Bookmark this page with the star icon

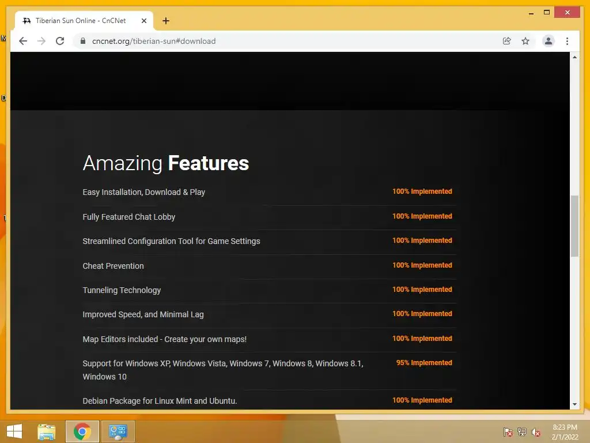pos(525,41)
